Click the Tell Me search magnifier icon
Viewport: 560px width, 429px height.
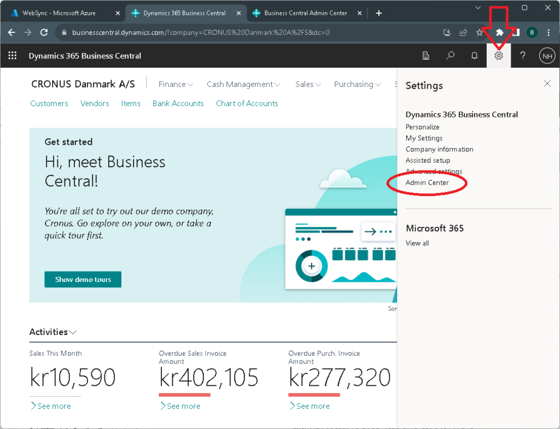coord(450,55)
